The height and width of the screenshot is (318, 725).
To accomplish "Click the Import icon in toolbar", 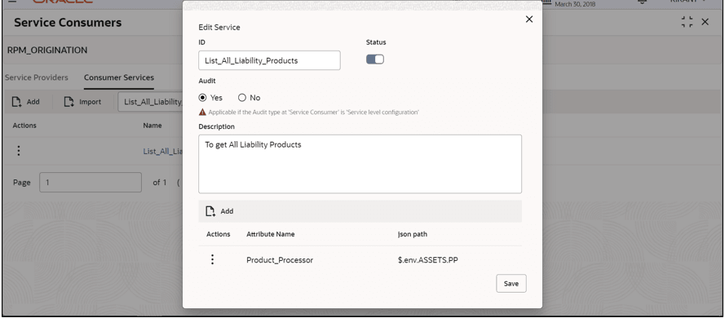I will pyautogui.click(x=69, y=102).
